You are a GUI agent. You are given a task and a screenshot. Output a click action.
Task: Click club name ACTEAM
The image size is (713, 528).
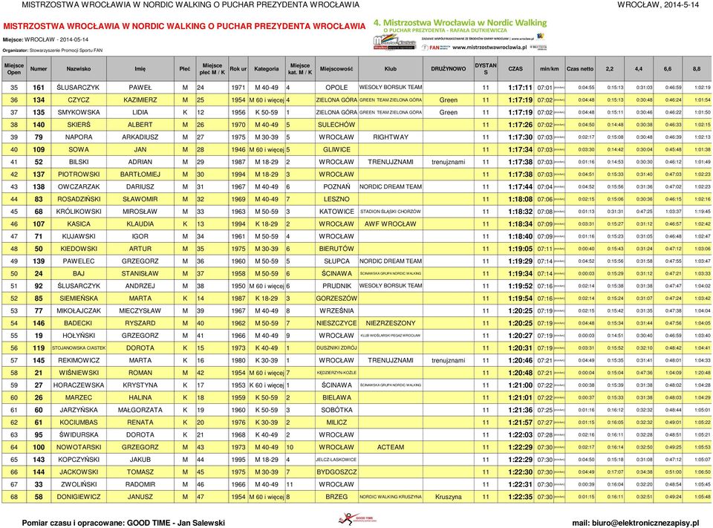click(x=391, y=447)
